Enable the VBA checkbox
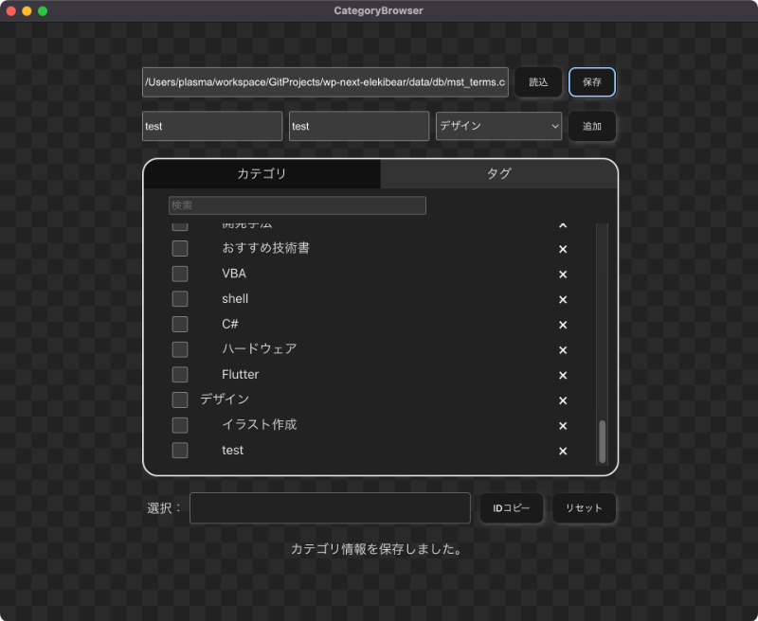Viewport: 758px width, 621px height. (180, 274)
